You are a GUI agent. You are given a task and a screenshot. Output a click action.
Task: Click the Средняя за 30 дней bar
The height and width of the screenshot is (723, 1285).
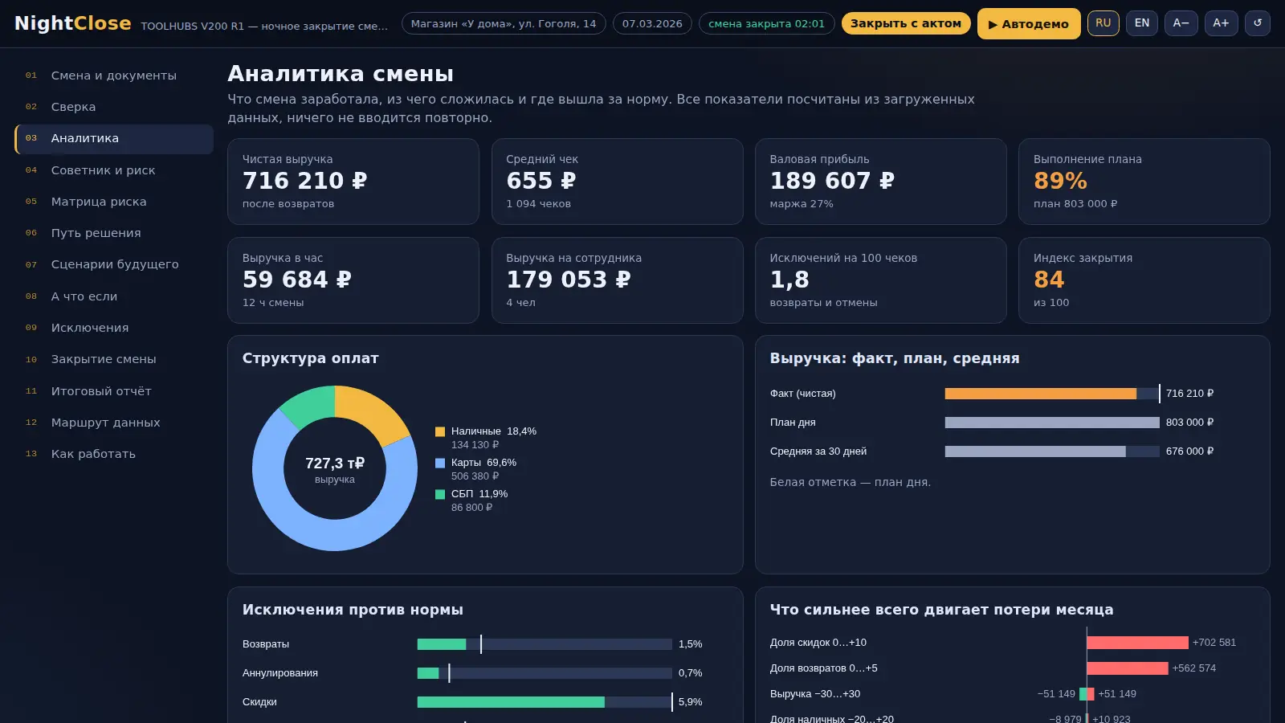(x=1035, y=451)
